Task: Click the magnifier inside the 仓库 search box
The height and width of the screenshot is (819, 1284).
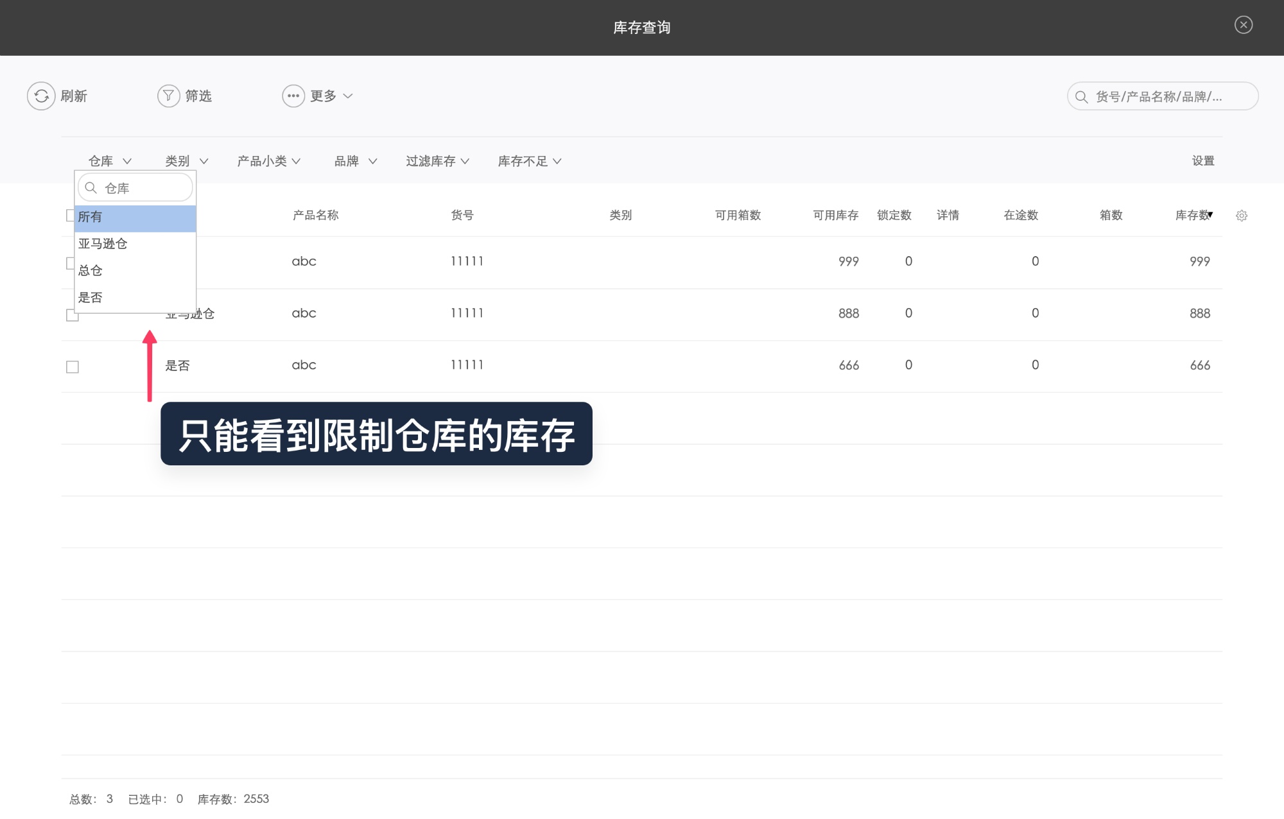Action: pos(90,187)
